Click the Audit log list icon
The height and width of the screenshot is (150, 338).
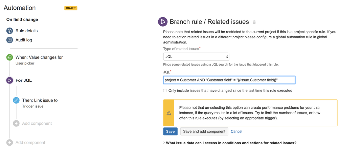tap(9, 40)
